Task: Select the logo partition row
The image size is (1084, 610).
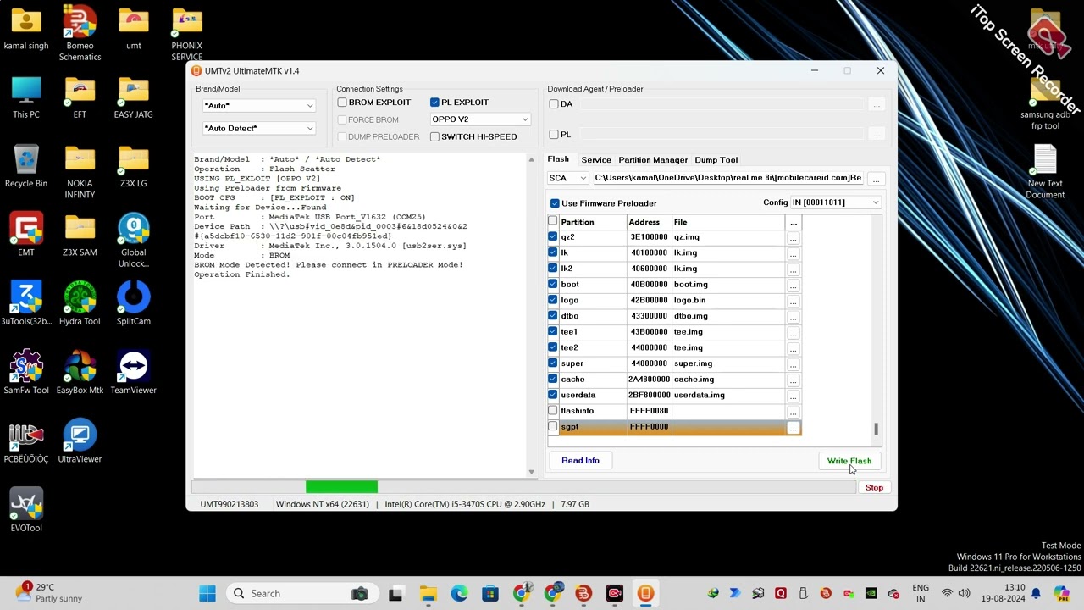Action: tap(673, 300)
